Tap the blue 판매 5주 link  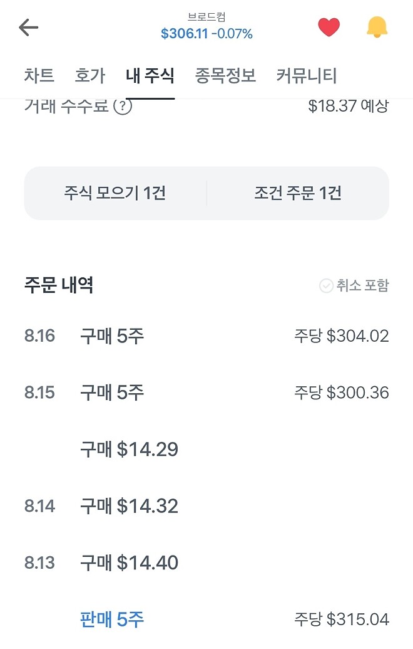[x=111, y=619]
